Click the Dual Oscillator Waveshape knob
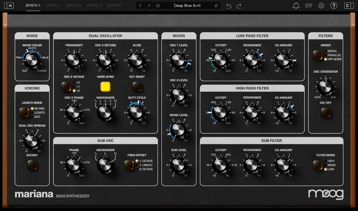358x211 pixels. (105, 112)
